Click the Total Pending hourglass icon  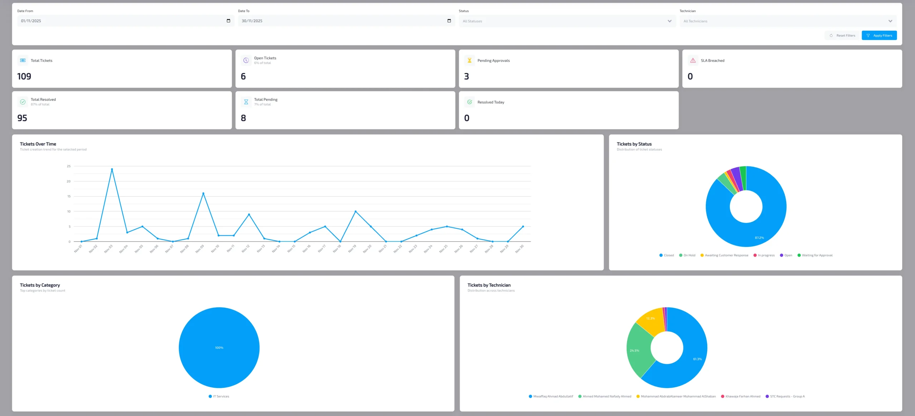(246, 102)
